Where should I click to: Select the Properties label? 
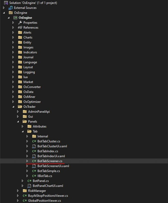click(x=30, y=23)
